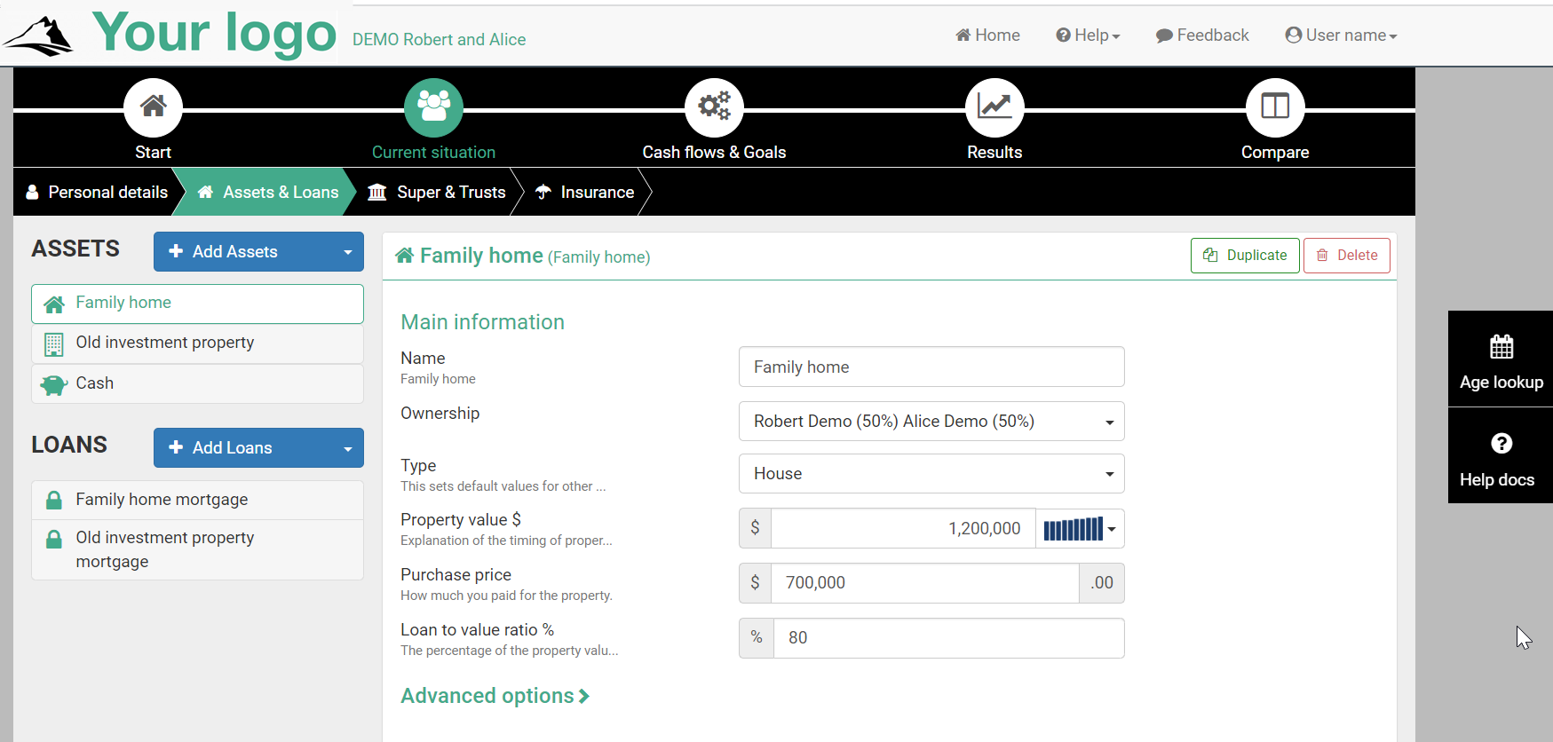Viewport: 1553px width, 742px height.
Task: Expand the Add Assets dropdown
Action: click(x=347, y=252)
